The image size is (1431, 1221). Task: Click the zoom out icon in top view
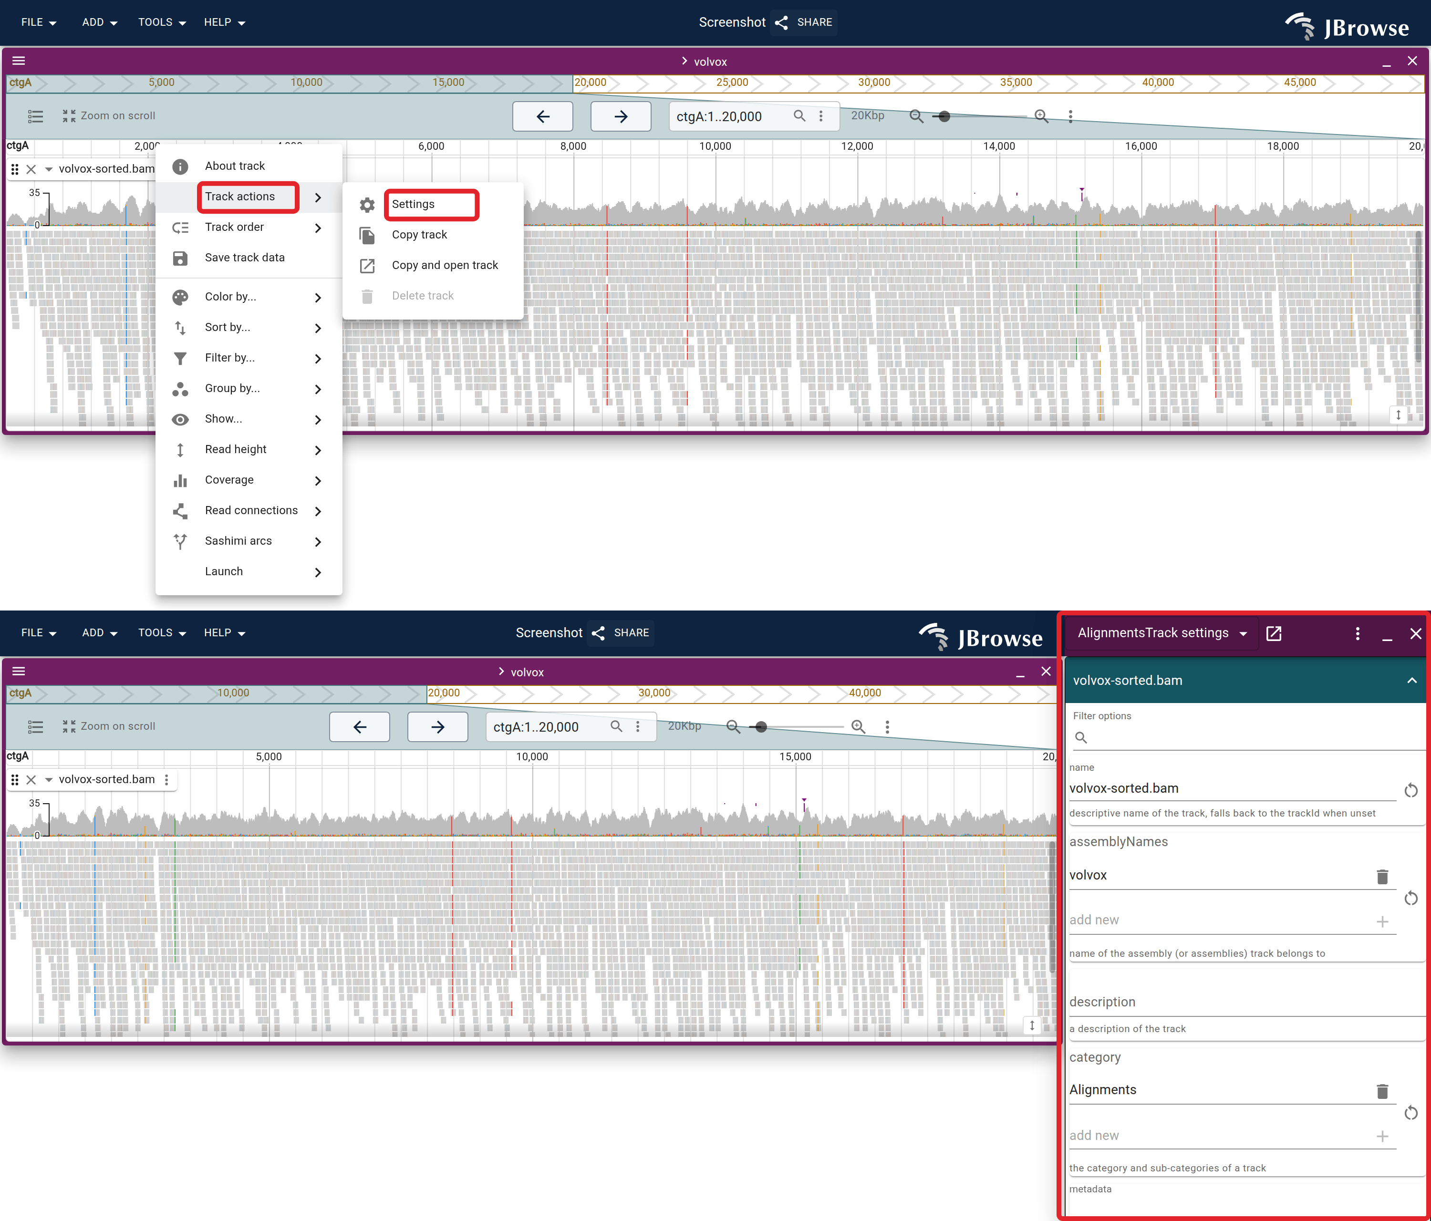(x=916, y=116)
